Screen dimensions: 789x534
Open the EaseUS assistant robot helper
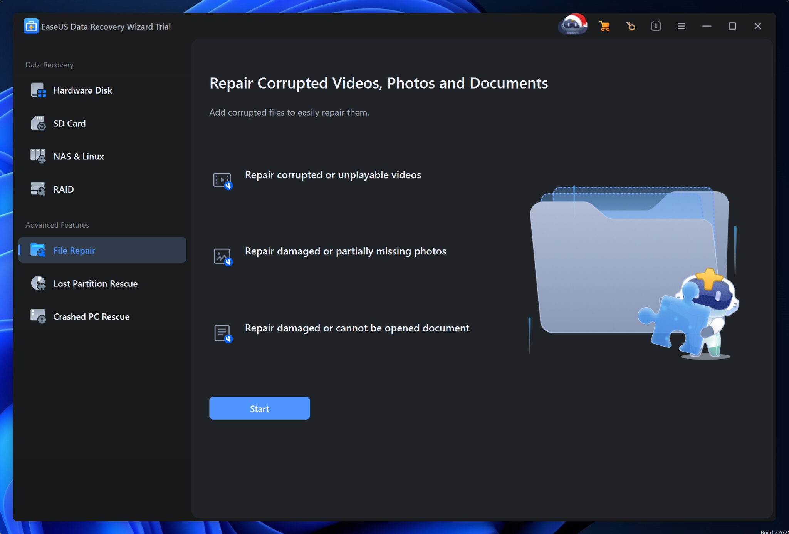click(x=573, y=25)
